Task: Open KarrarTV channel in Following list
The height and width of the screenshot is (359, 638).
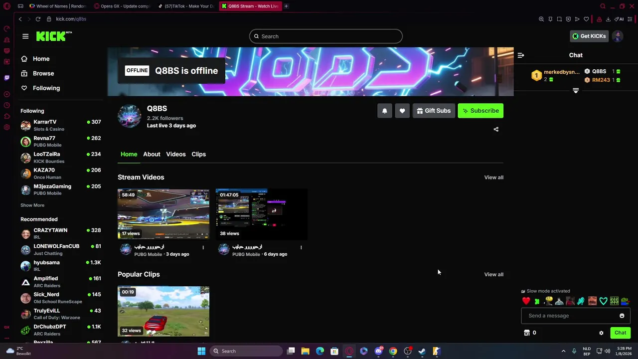Action: tap(61, 125)
